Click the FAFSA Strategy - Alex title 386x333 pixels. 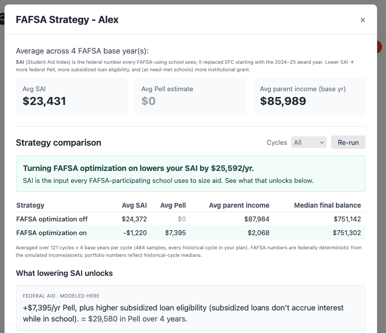coord(67,19)
